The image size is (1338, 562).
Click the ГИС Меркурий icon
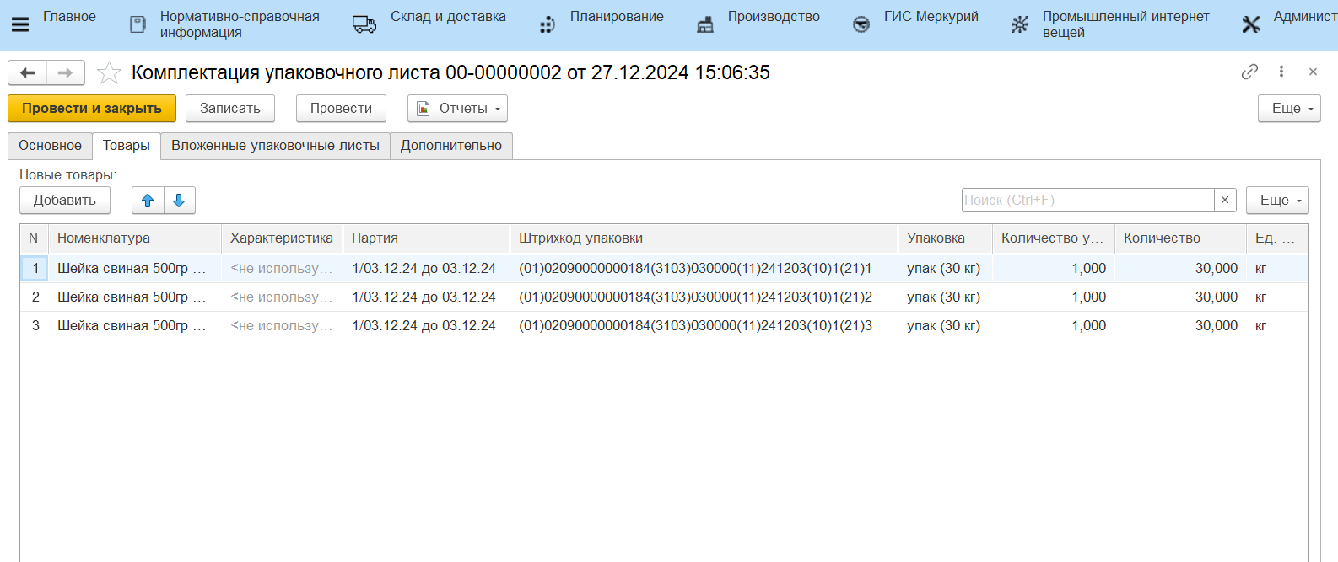click(861, 24)
